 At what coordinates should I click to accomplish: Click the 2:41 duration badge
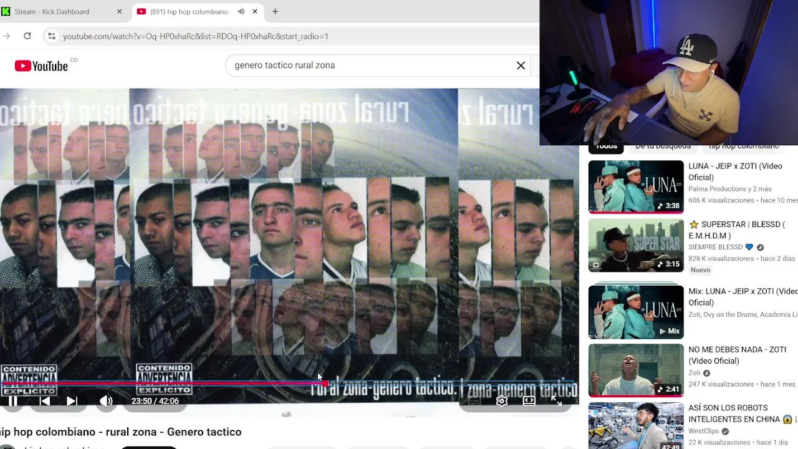coord(668,389)
